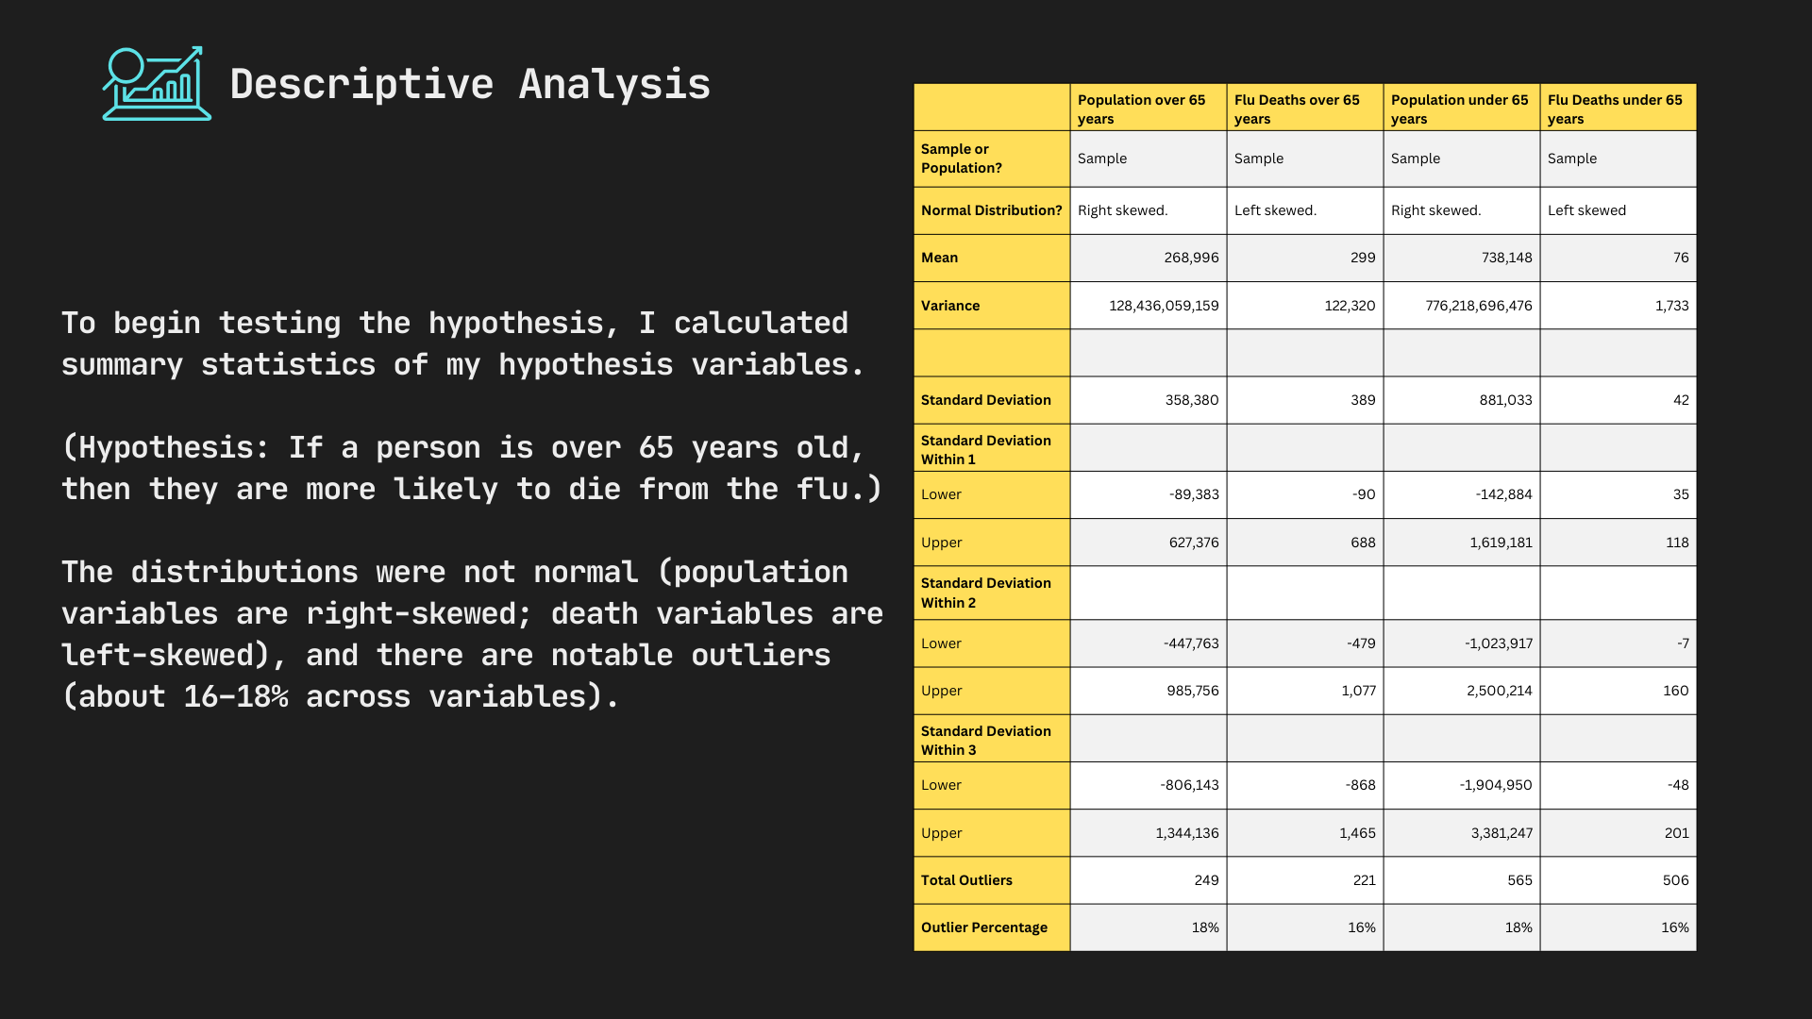Select the paragraph about non-normal distributions
The height and width of the screenshot is (1019, 1812).
click(x=472, y=634)
